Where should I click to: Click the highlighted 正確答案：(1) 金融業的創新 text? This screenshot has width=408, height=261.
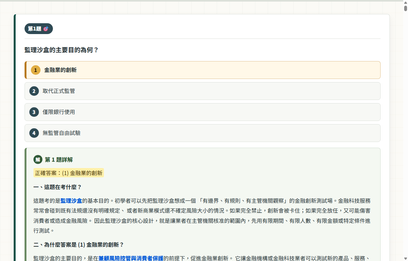[x=69, y=173]
